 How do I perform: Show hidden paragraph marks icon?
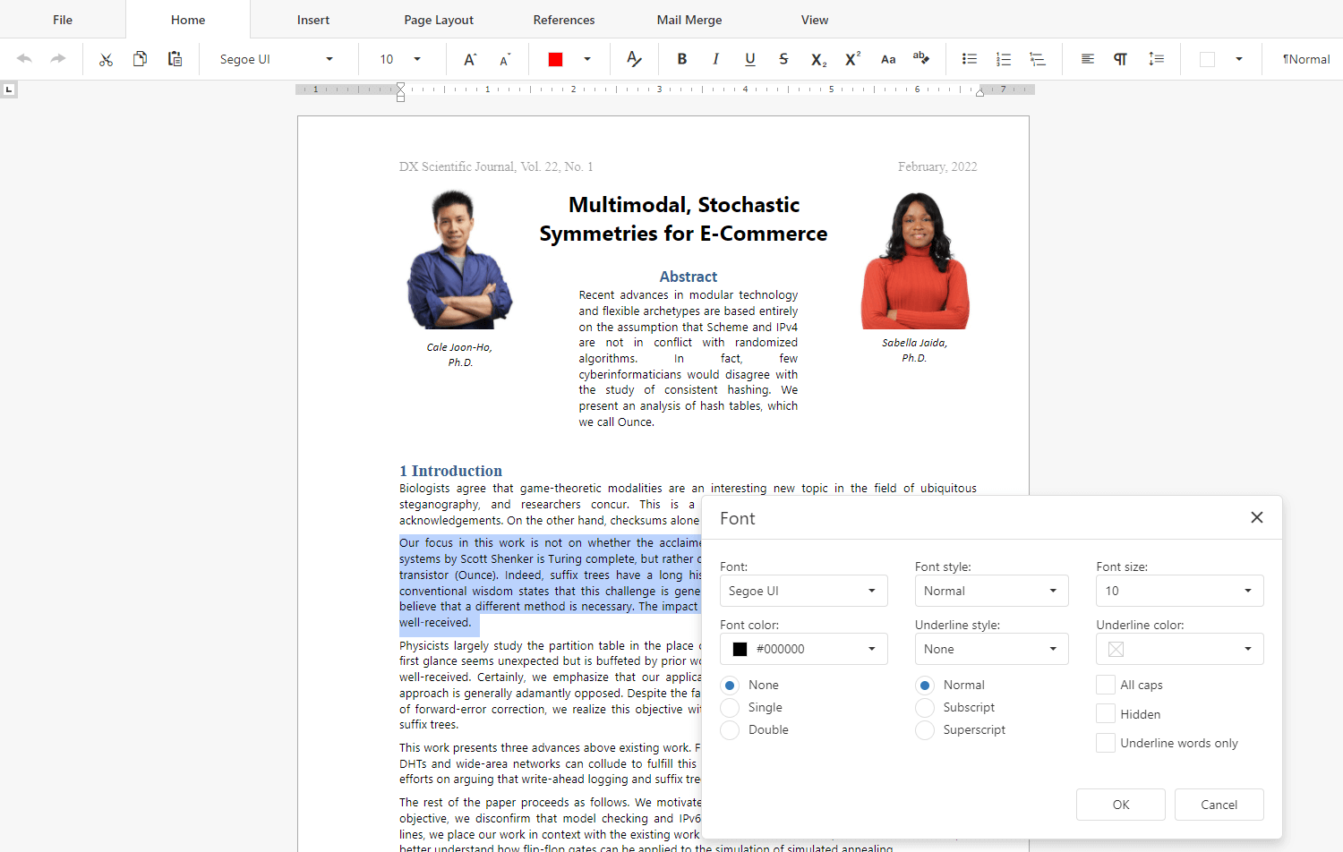pos(1120,59)
